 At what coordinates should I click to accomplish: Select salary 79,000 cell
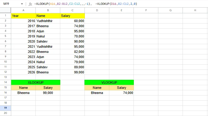(x=72, y=62)
